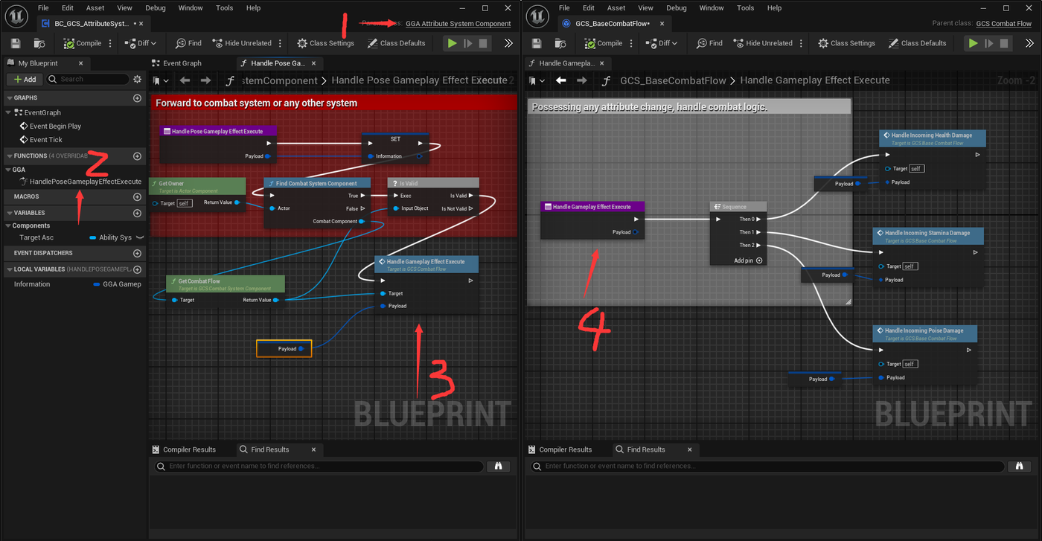Add local variable with plus icon
This screenshot has width=1042, height=541.
pos(137,269)
